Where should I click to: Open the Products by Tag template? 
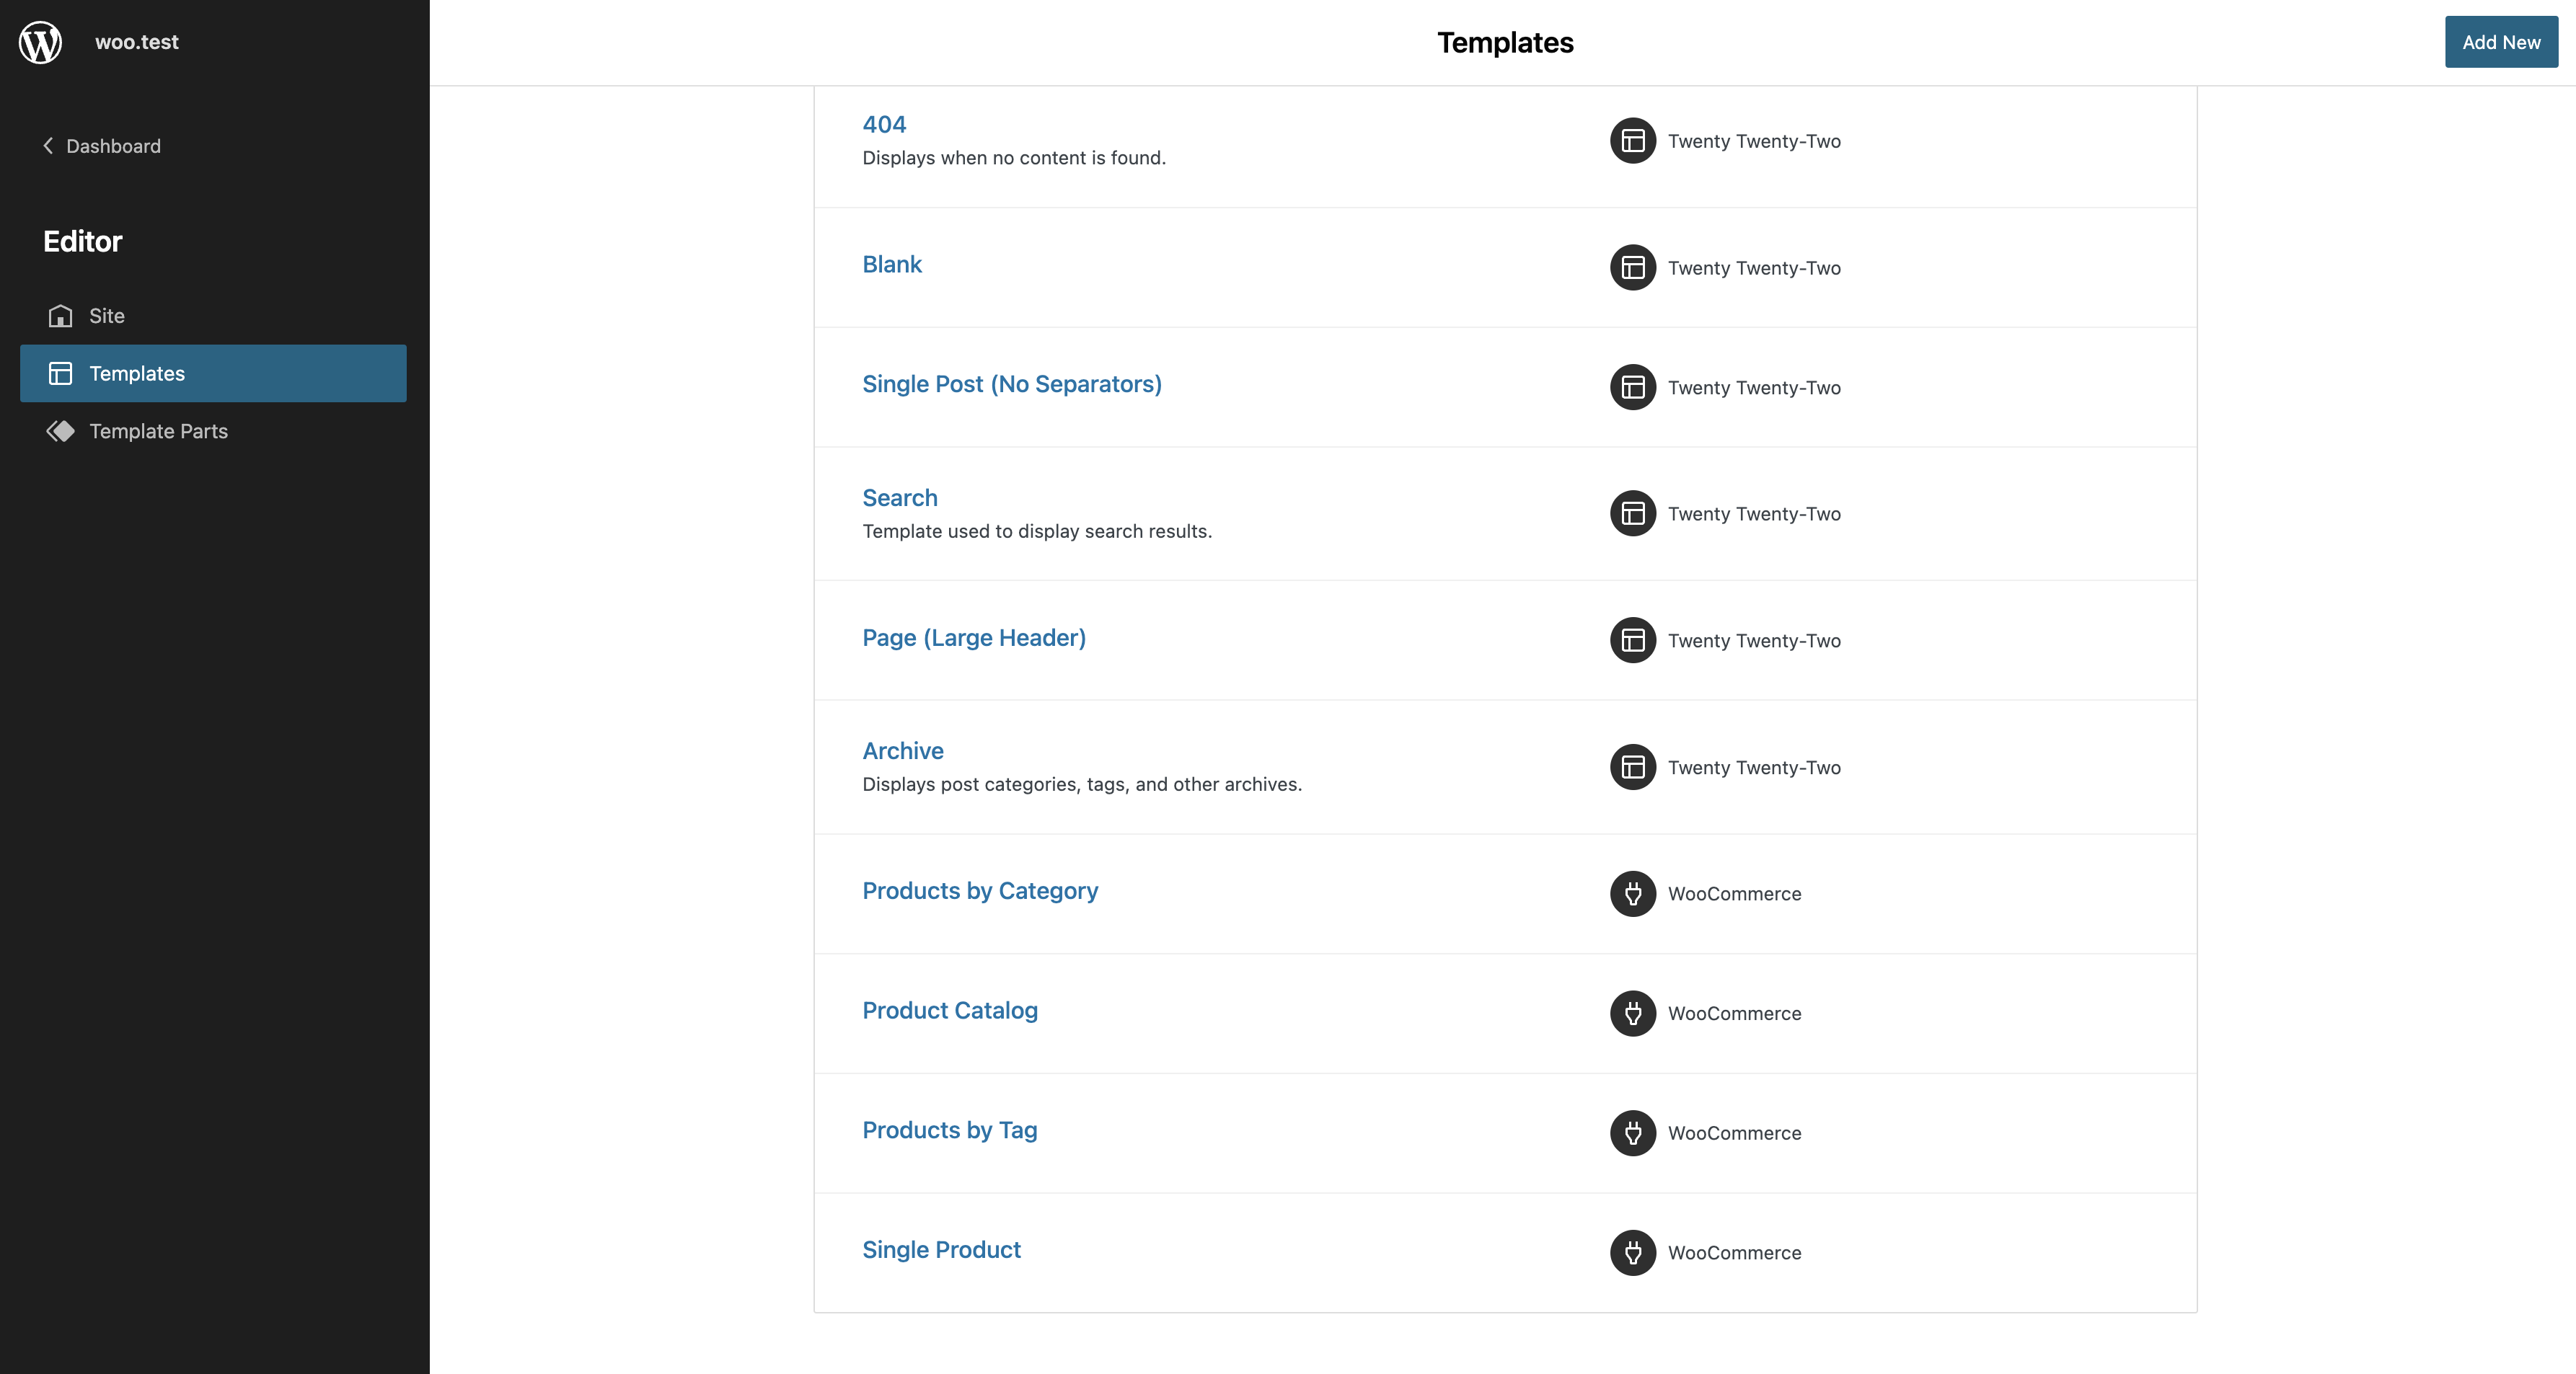tap(949, 1130)
